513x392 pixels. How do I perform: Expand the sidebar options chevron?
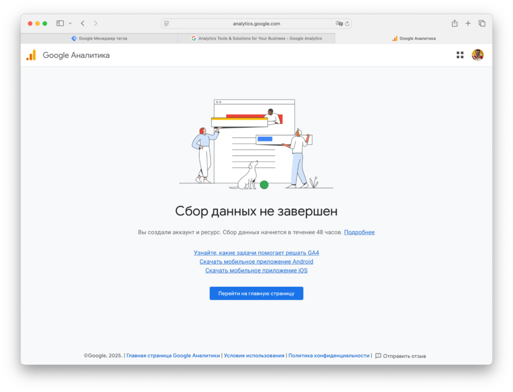pos(70,24)
